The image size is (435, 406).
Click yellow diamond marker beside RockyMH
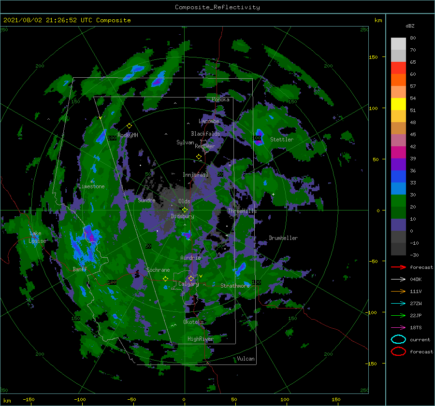(x=129, y=126)
